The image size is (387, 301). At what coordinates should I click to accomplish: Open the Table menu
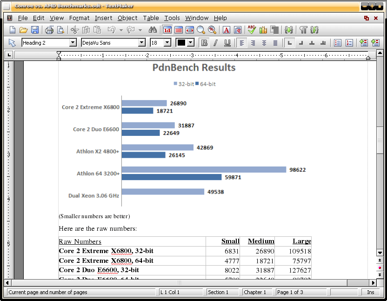(x=151, y=18)
